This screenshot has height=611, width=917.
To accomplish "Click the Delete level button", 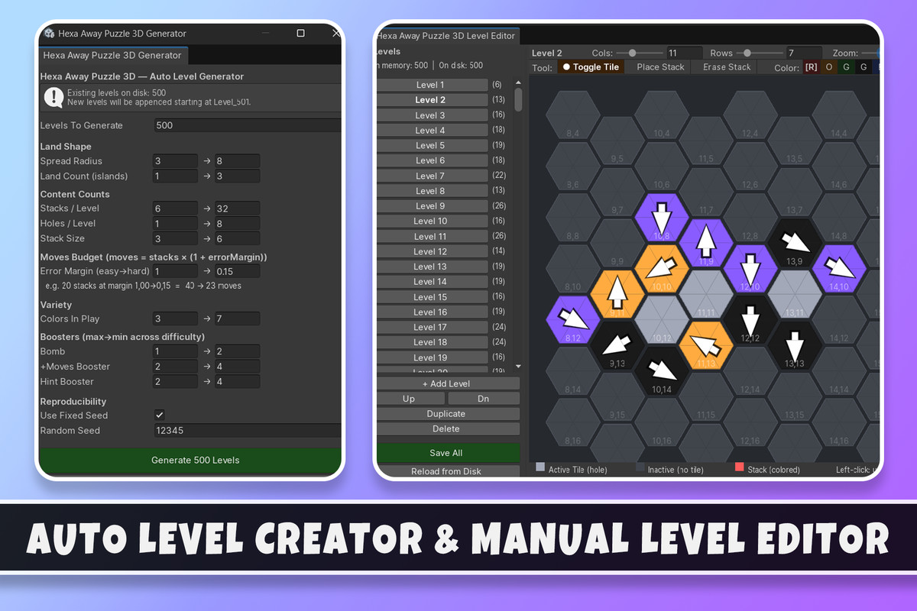I will coord(447,428).
